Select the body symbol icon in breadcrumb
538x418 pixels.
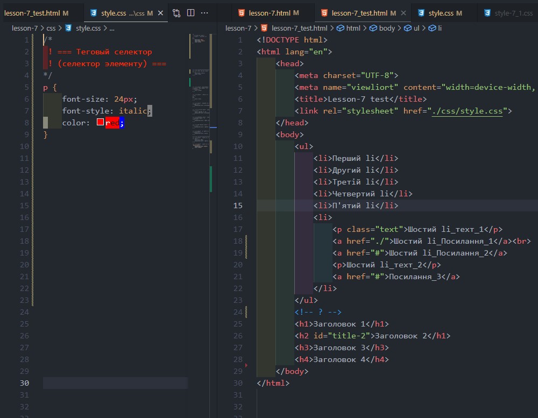coord(373,28)
